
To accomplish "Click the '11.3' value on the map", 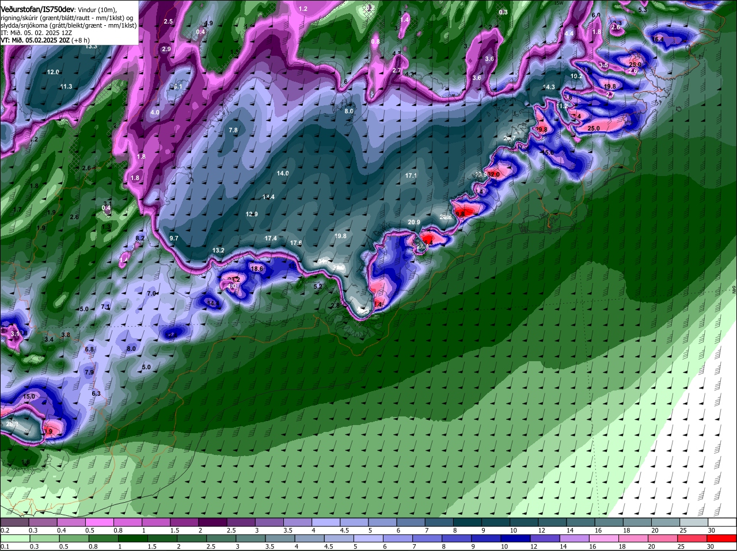I will [x=66, y=86].
